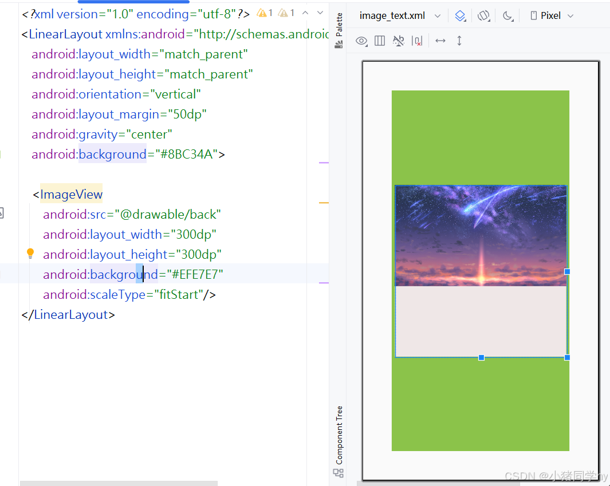The image size is (610, 486).
Task: Click the clear constraints icon with red x
Action: coord(416,41)
